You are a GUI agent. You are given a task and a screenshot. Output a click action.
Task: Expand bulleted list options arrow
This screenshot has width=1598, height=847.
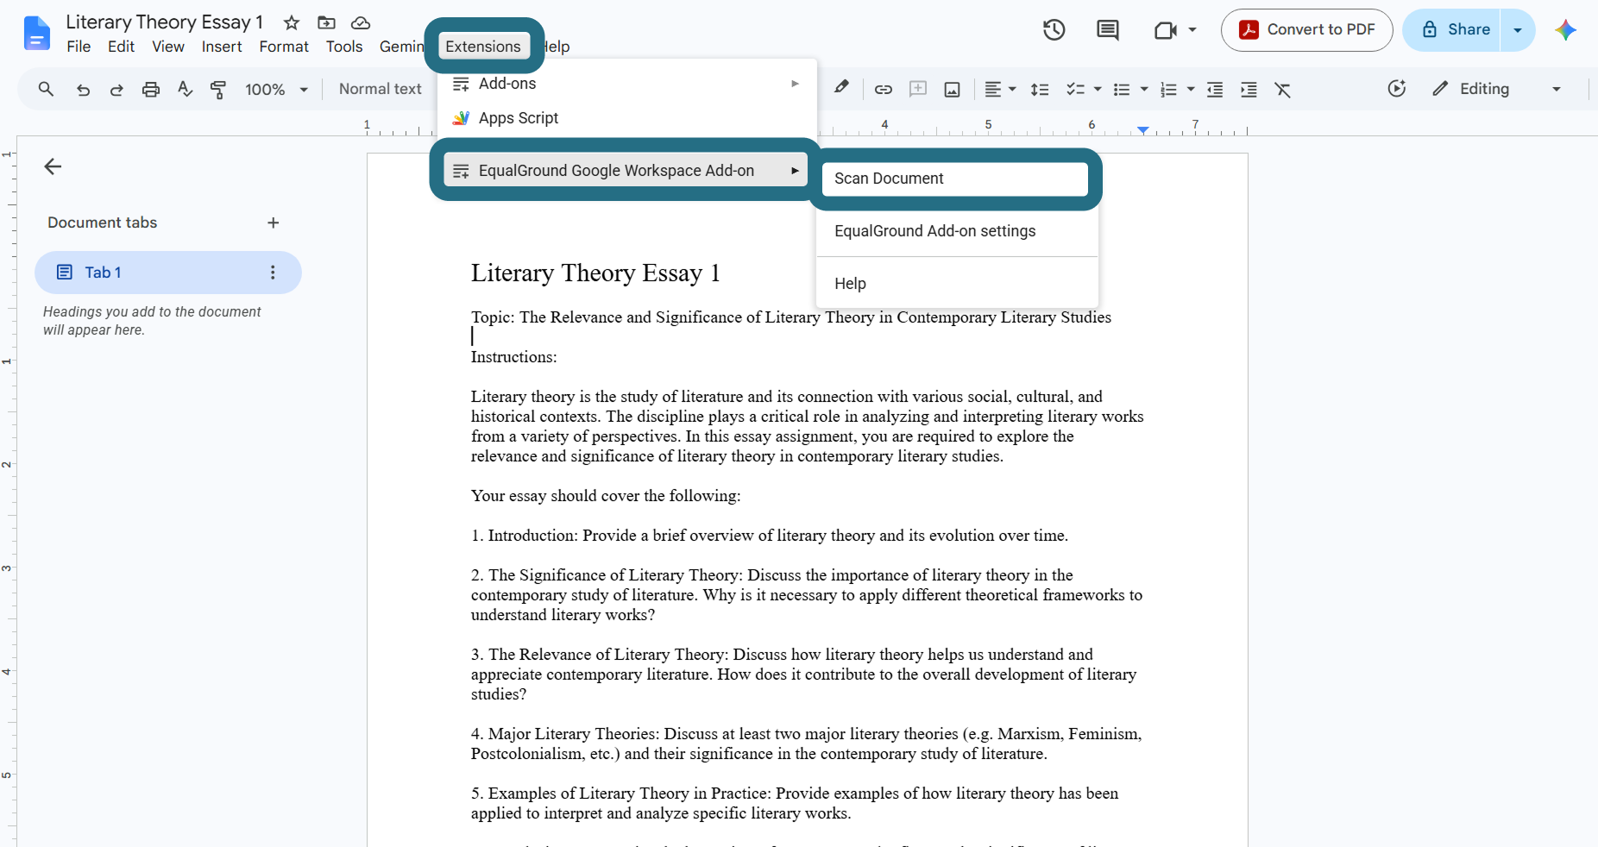click(1144, 89)
